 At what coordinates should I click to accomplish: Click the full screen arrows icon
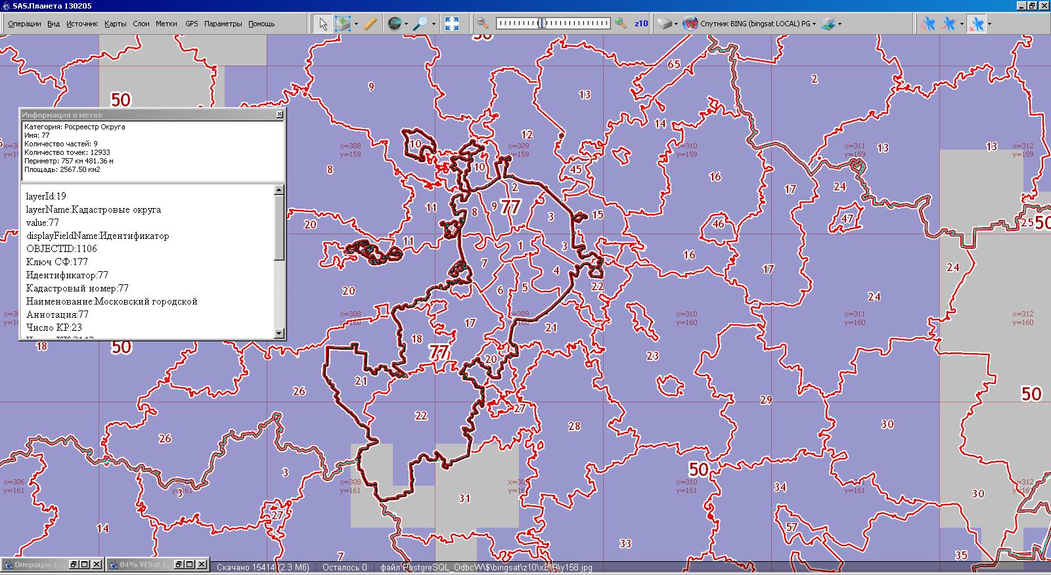452,24
